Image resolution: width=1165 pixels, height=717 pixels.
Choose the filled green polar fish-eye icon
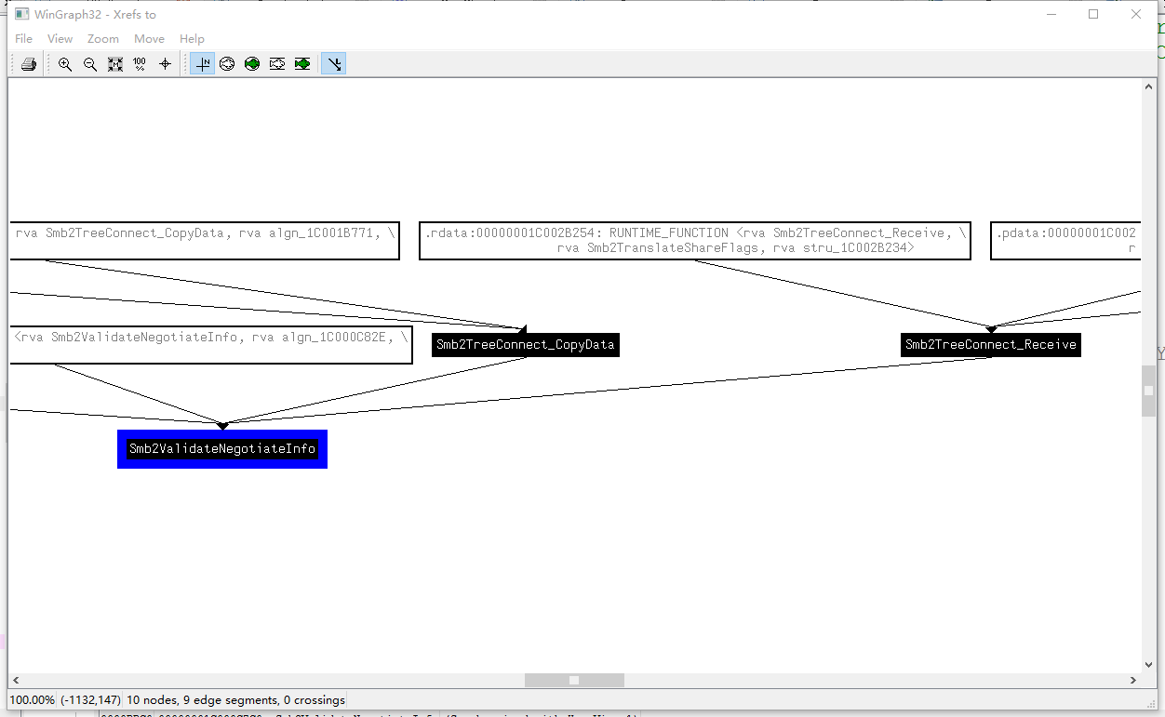[252, 64]
